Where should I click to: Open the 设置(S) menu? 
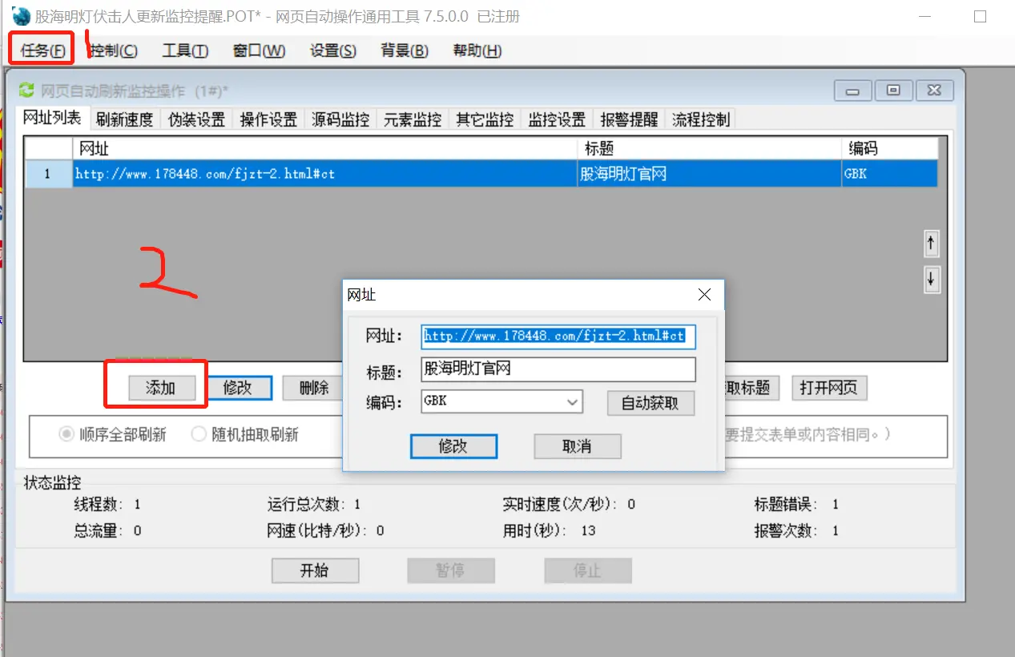pyautogui.click(x=333, y=50)
